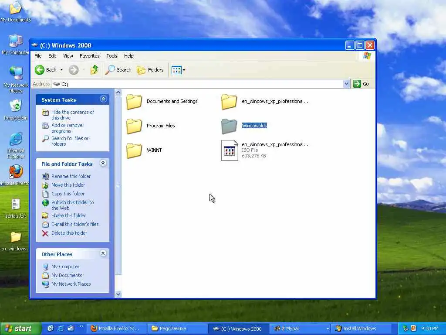This screenshot has height=335, width=446.
Task: Select the WINNT folder icon
Action: [134, 150]
